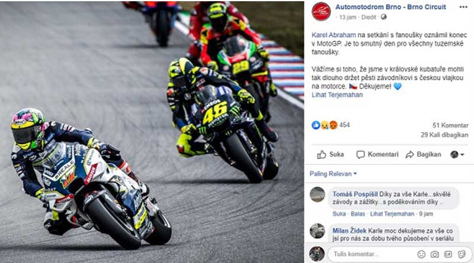Click the blue like reaction icon
Viewport: 474px width, 263px height.
316,125
